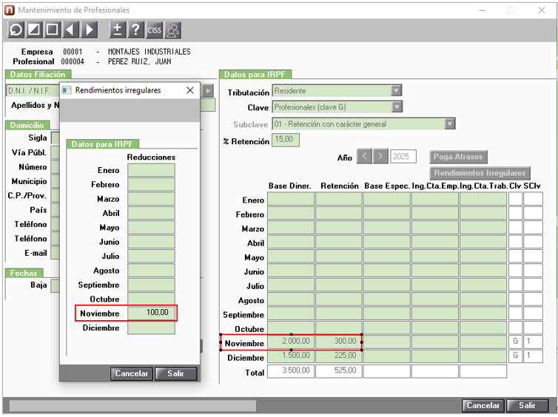
Task: Click the Retención con carácter general combo
Action: (x=363, y=123)
